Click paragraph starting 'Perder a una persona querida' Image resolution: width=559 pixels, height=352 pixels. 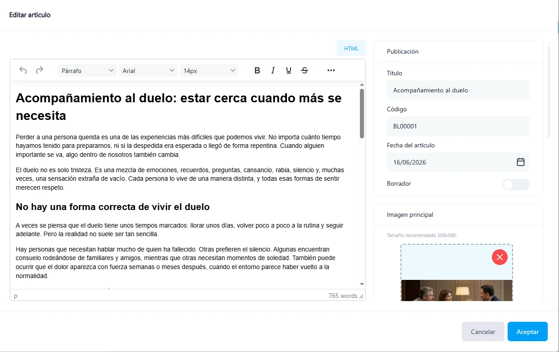(178, 146)
